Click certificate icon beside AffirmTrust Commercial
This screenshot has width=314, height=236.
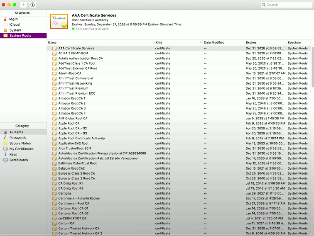click(54, 78)
